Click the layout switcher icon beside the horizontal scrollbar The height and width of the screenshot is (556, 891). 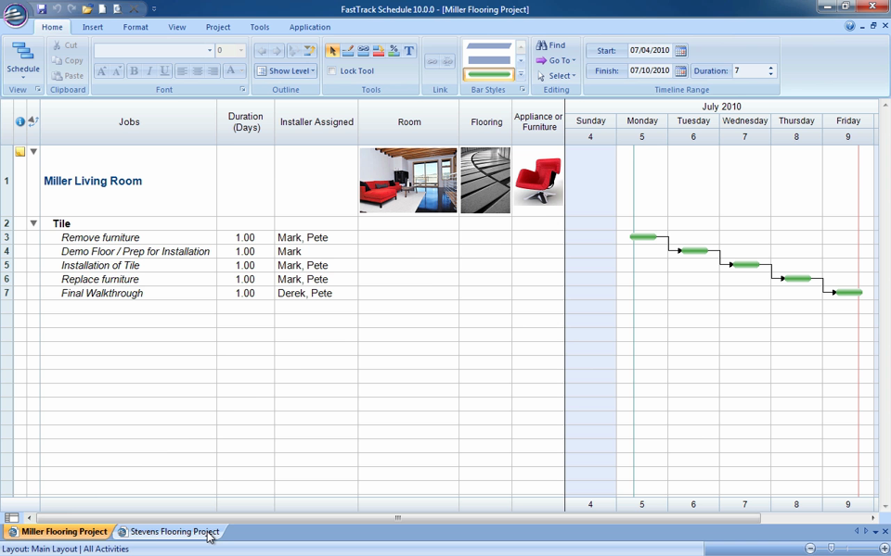click(11, 517)
